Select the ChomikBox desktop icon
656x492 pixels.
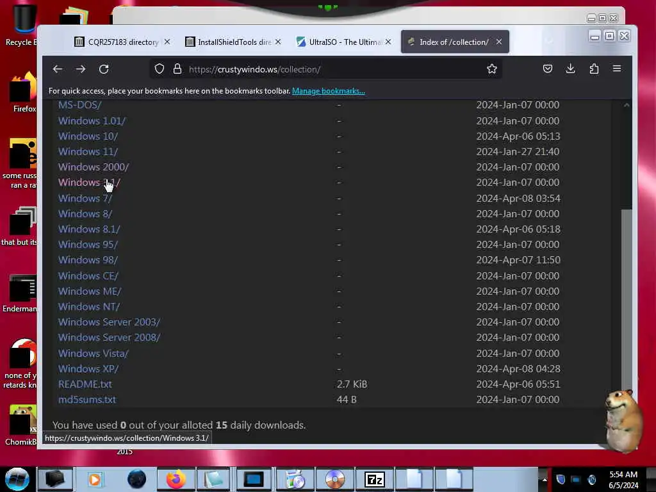(x=21, y=425)
